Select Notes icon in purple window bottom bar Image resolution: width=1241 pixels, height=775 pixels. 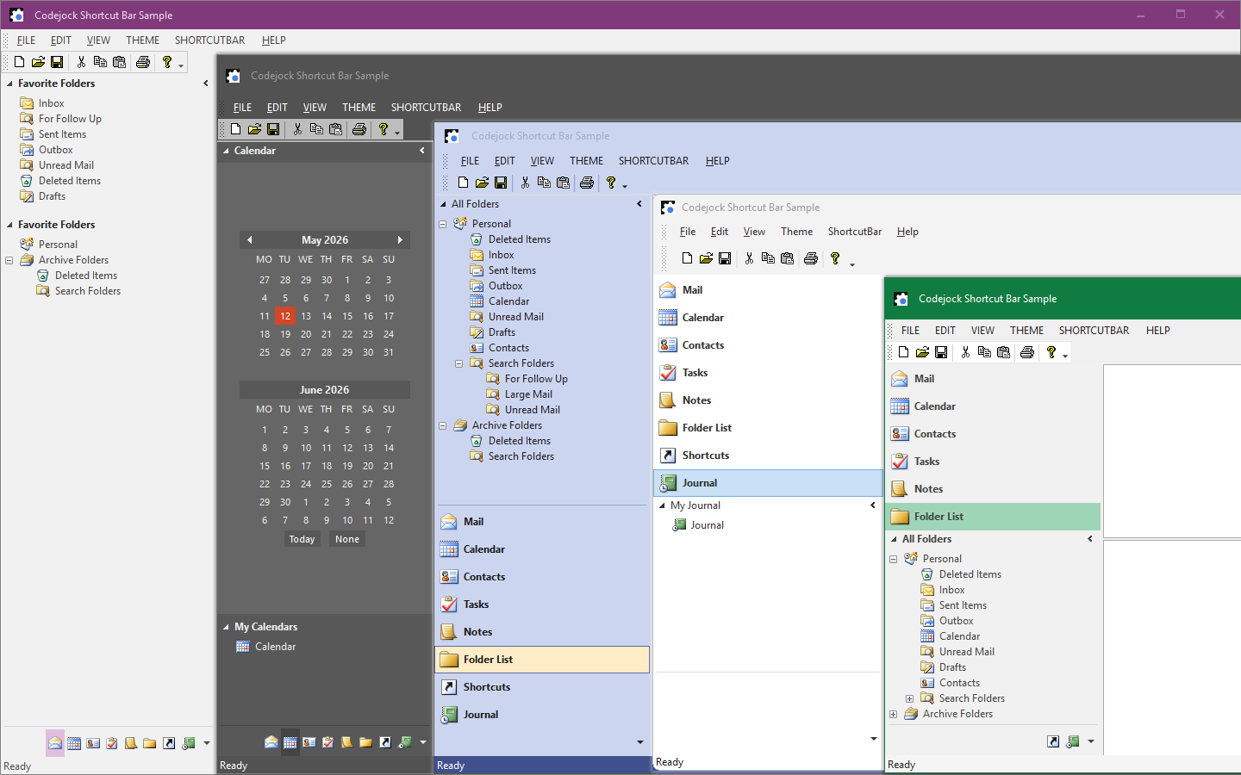(x=131, y=743)
